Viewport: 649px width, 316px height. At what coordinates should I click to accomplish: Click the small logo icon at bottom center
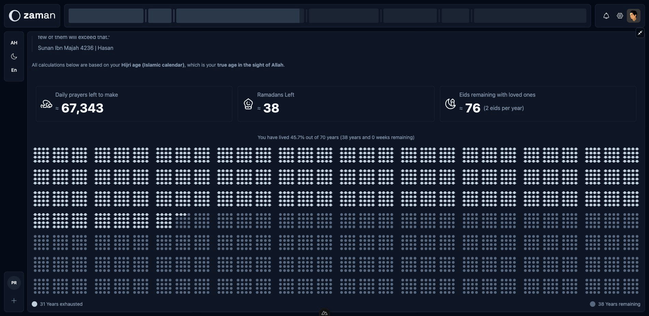click(x=324, y=313)
